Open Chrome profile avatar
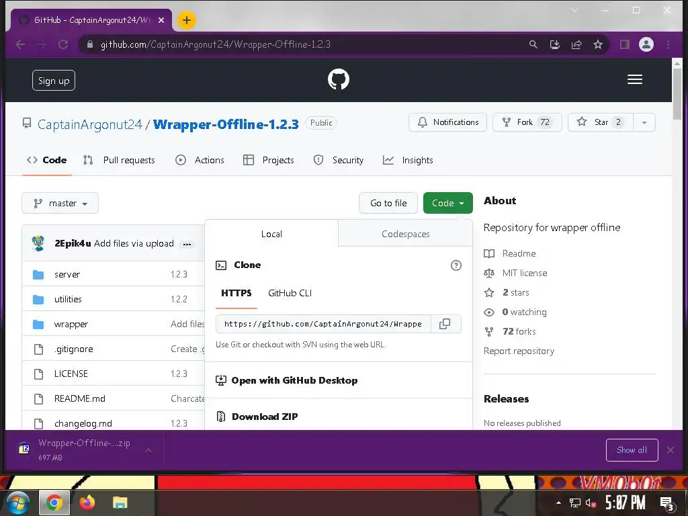This screenshot has height=516, width=688. click(x=646, y=44)
